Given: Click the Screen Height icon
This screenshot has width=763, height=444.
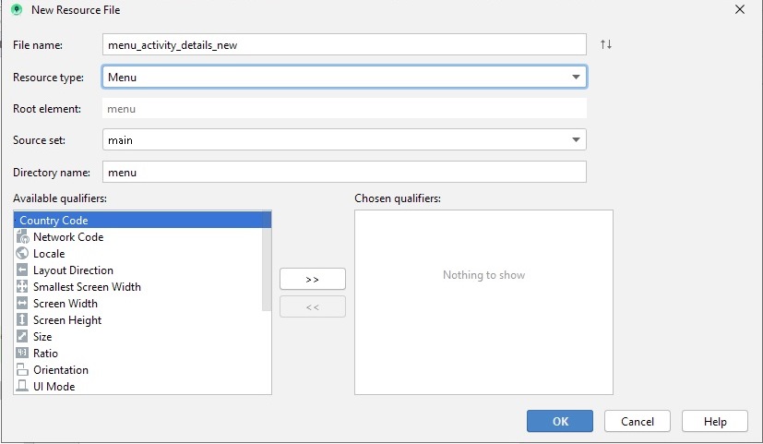Looking at the screenshot, I should tap(23, 320).
